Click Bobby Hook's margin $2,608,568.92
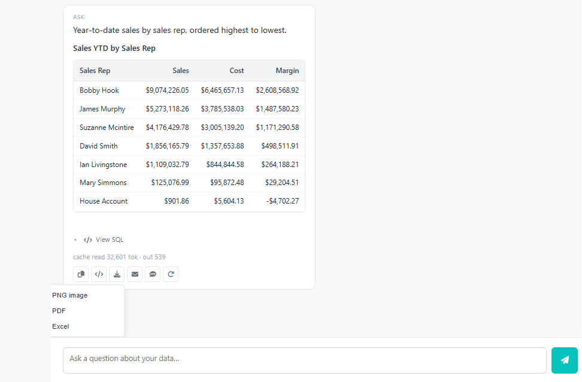 tap(277, 90)
